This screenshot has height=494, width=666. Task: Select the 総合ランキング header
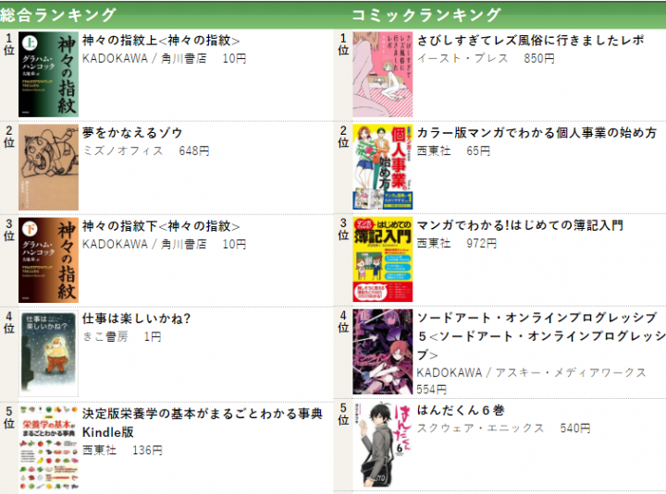(58, 16)
